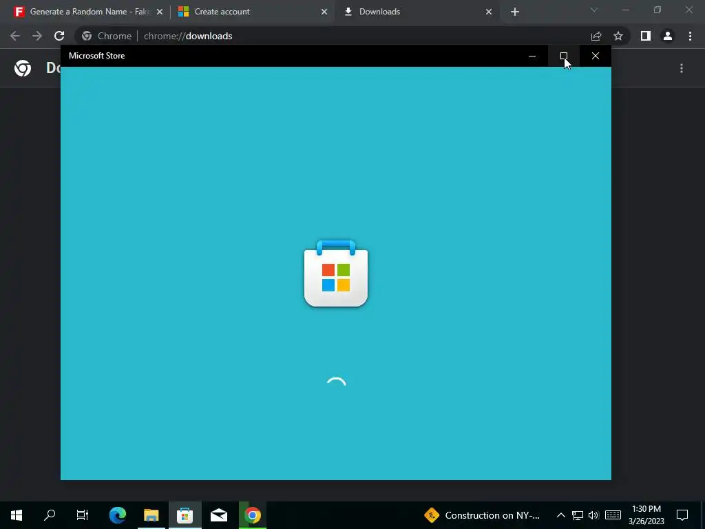This screenshot has width=705, height=529.
Task: Open Windows taskbar search
Action: coord(50,515)
